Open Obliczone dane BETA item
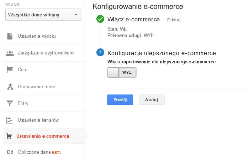This screenshot has width=249, height=163. click(x=39, y=152)
